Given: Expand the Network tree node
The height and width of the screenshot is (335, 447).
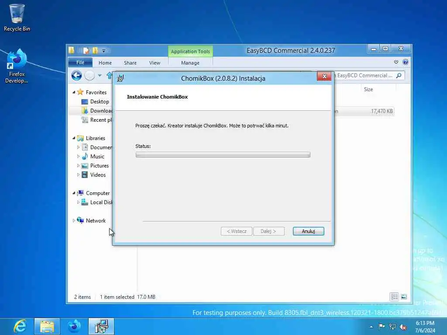Looking at the screenshot, I should [74, 220].
